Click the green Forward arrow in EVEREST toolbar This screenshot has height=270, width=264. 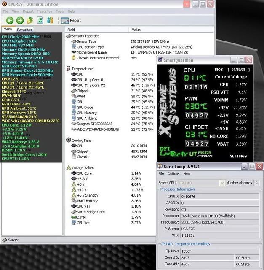20,20
